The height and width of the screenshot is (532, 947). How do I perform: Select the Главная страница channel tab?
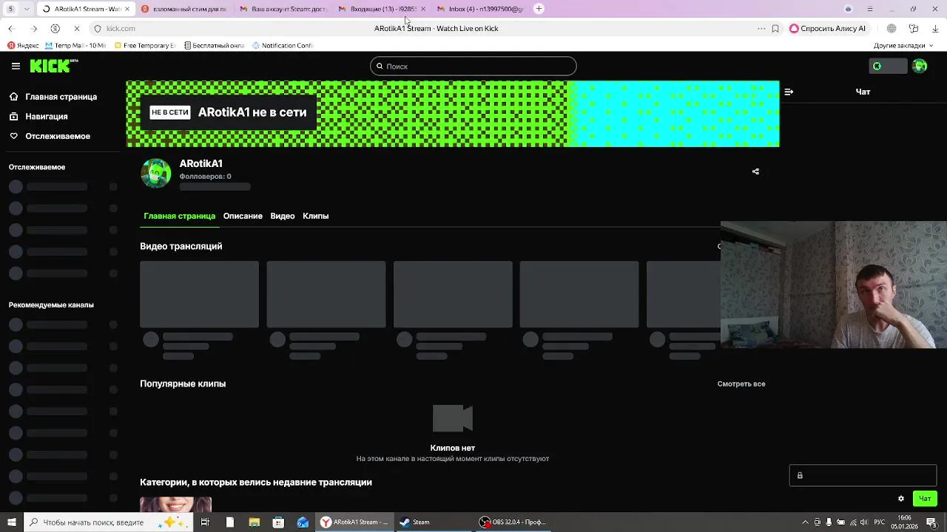[x=179, y=216]
